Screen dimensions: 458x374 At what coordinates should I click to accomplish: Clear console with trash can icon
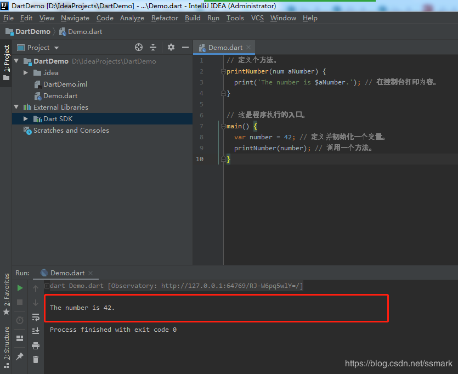click(36, 359)
